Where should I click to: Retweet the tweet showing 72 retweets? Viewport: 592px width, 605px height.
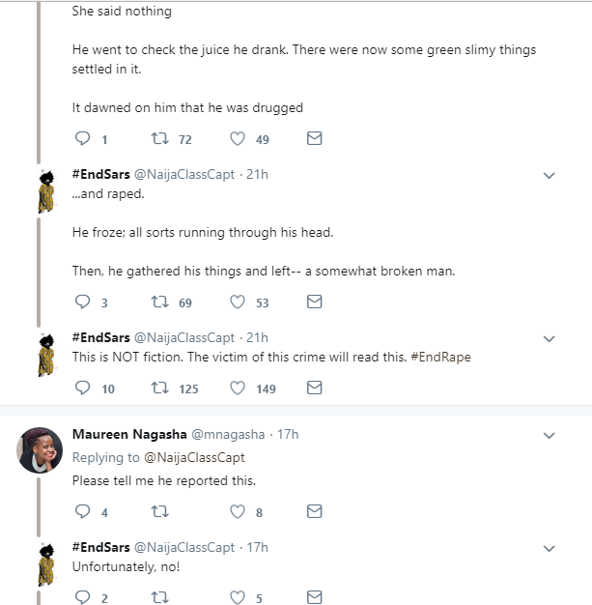point(160,139)
